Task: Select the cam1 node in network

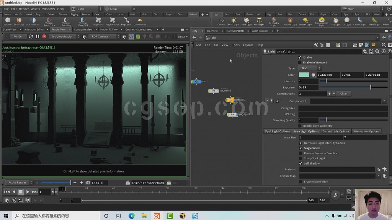Action: [196, 81]
